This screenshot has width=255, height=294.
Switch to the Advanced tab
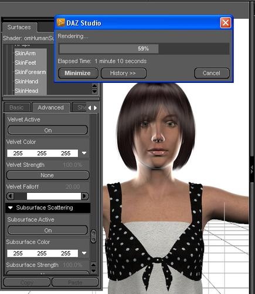point(51,108)
